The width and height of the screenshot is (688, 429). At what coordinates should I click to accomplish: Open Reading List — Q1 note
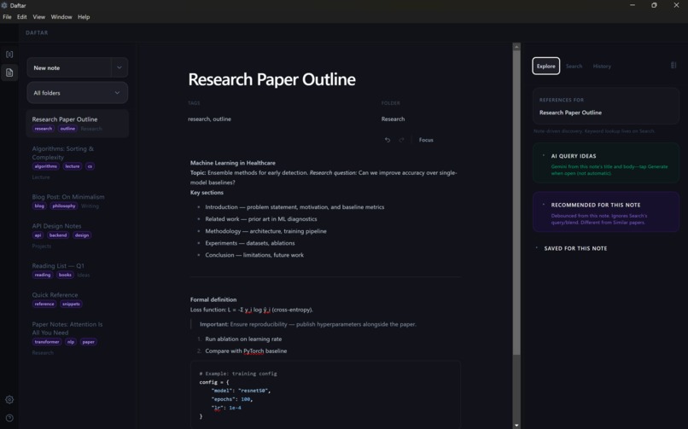coord(78,270)
